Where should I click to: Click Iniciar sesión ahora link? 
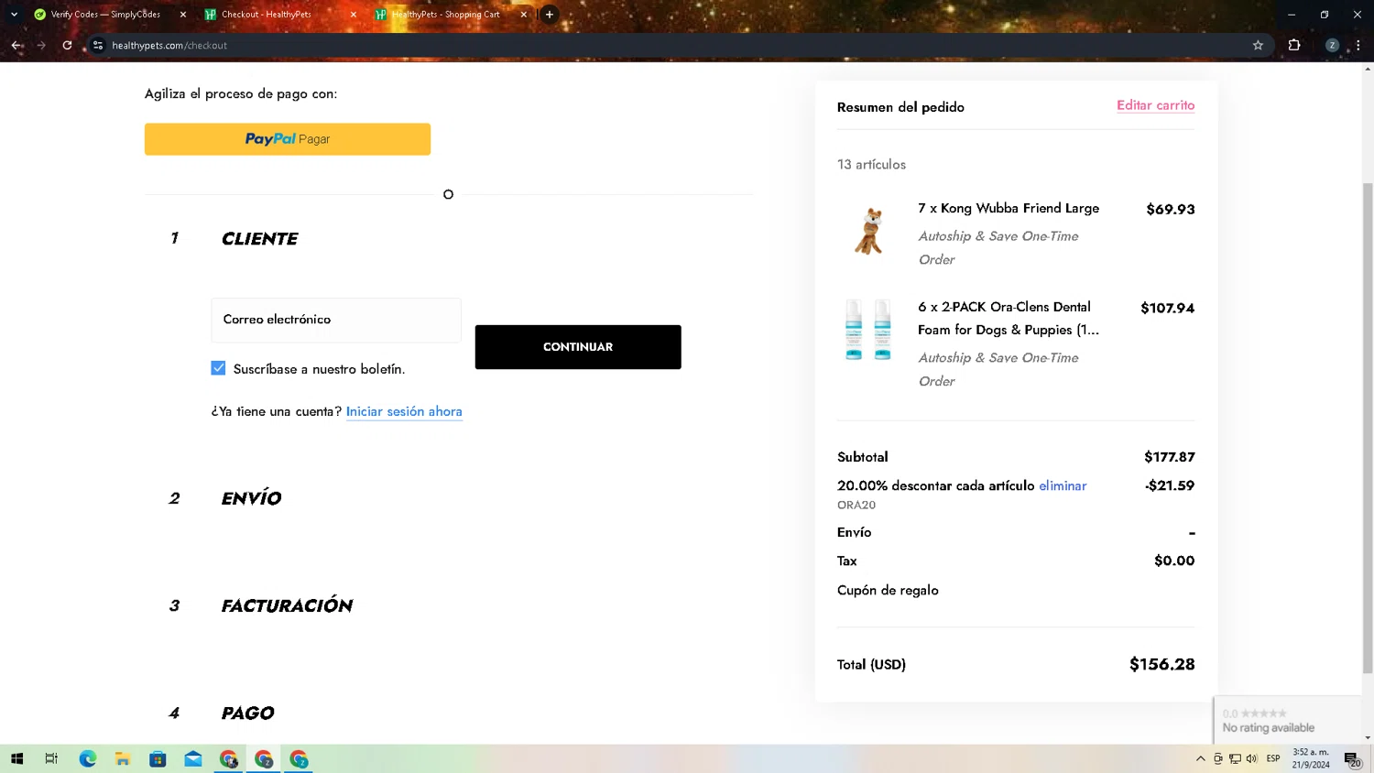[x=404, y=411]
